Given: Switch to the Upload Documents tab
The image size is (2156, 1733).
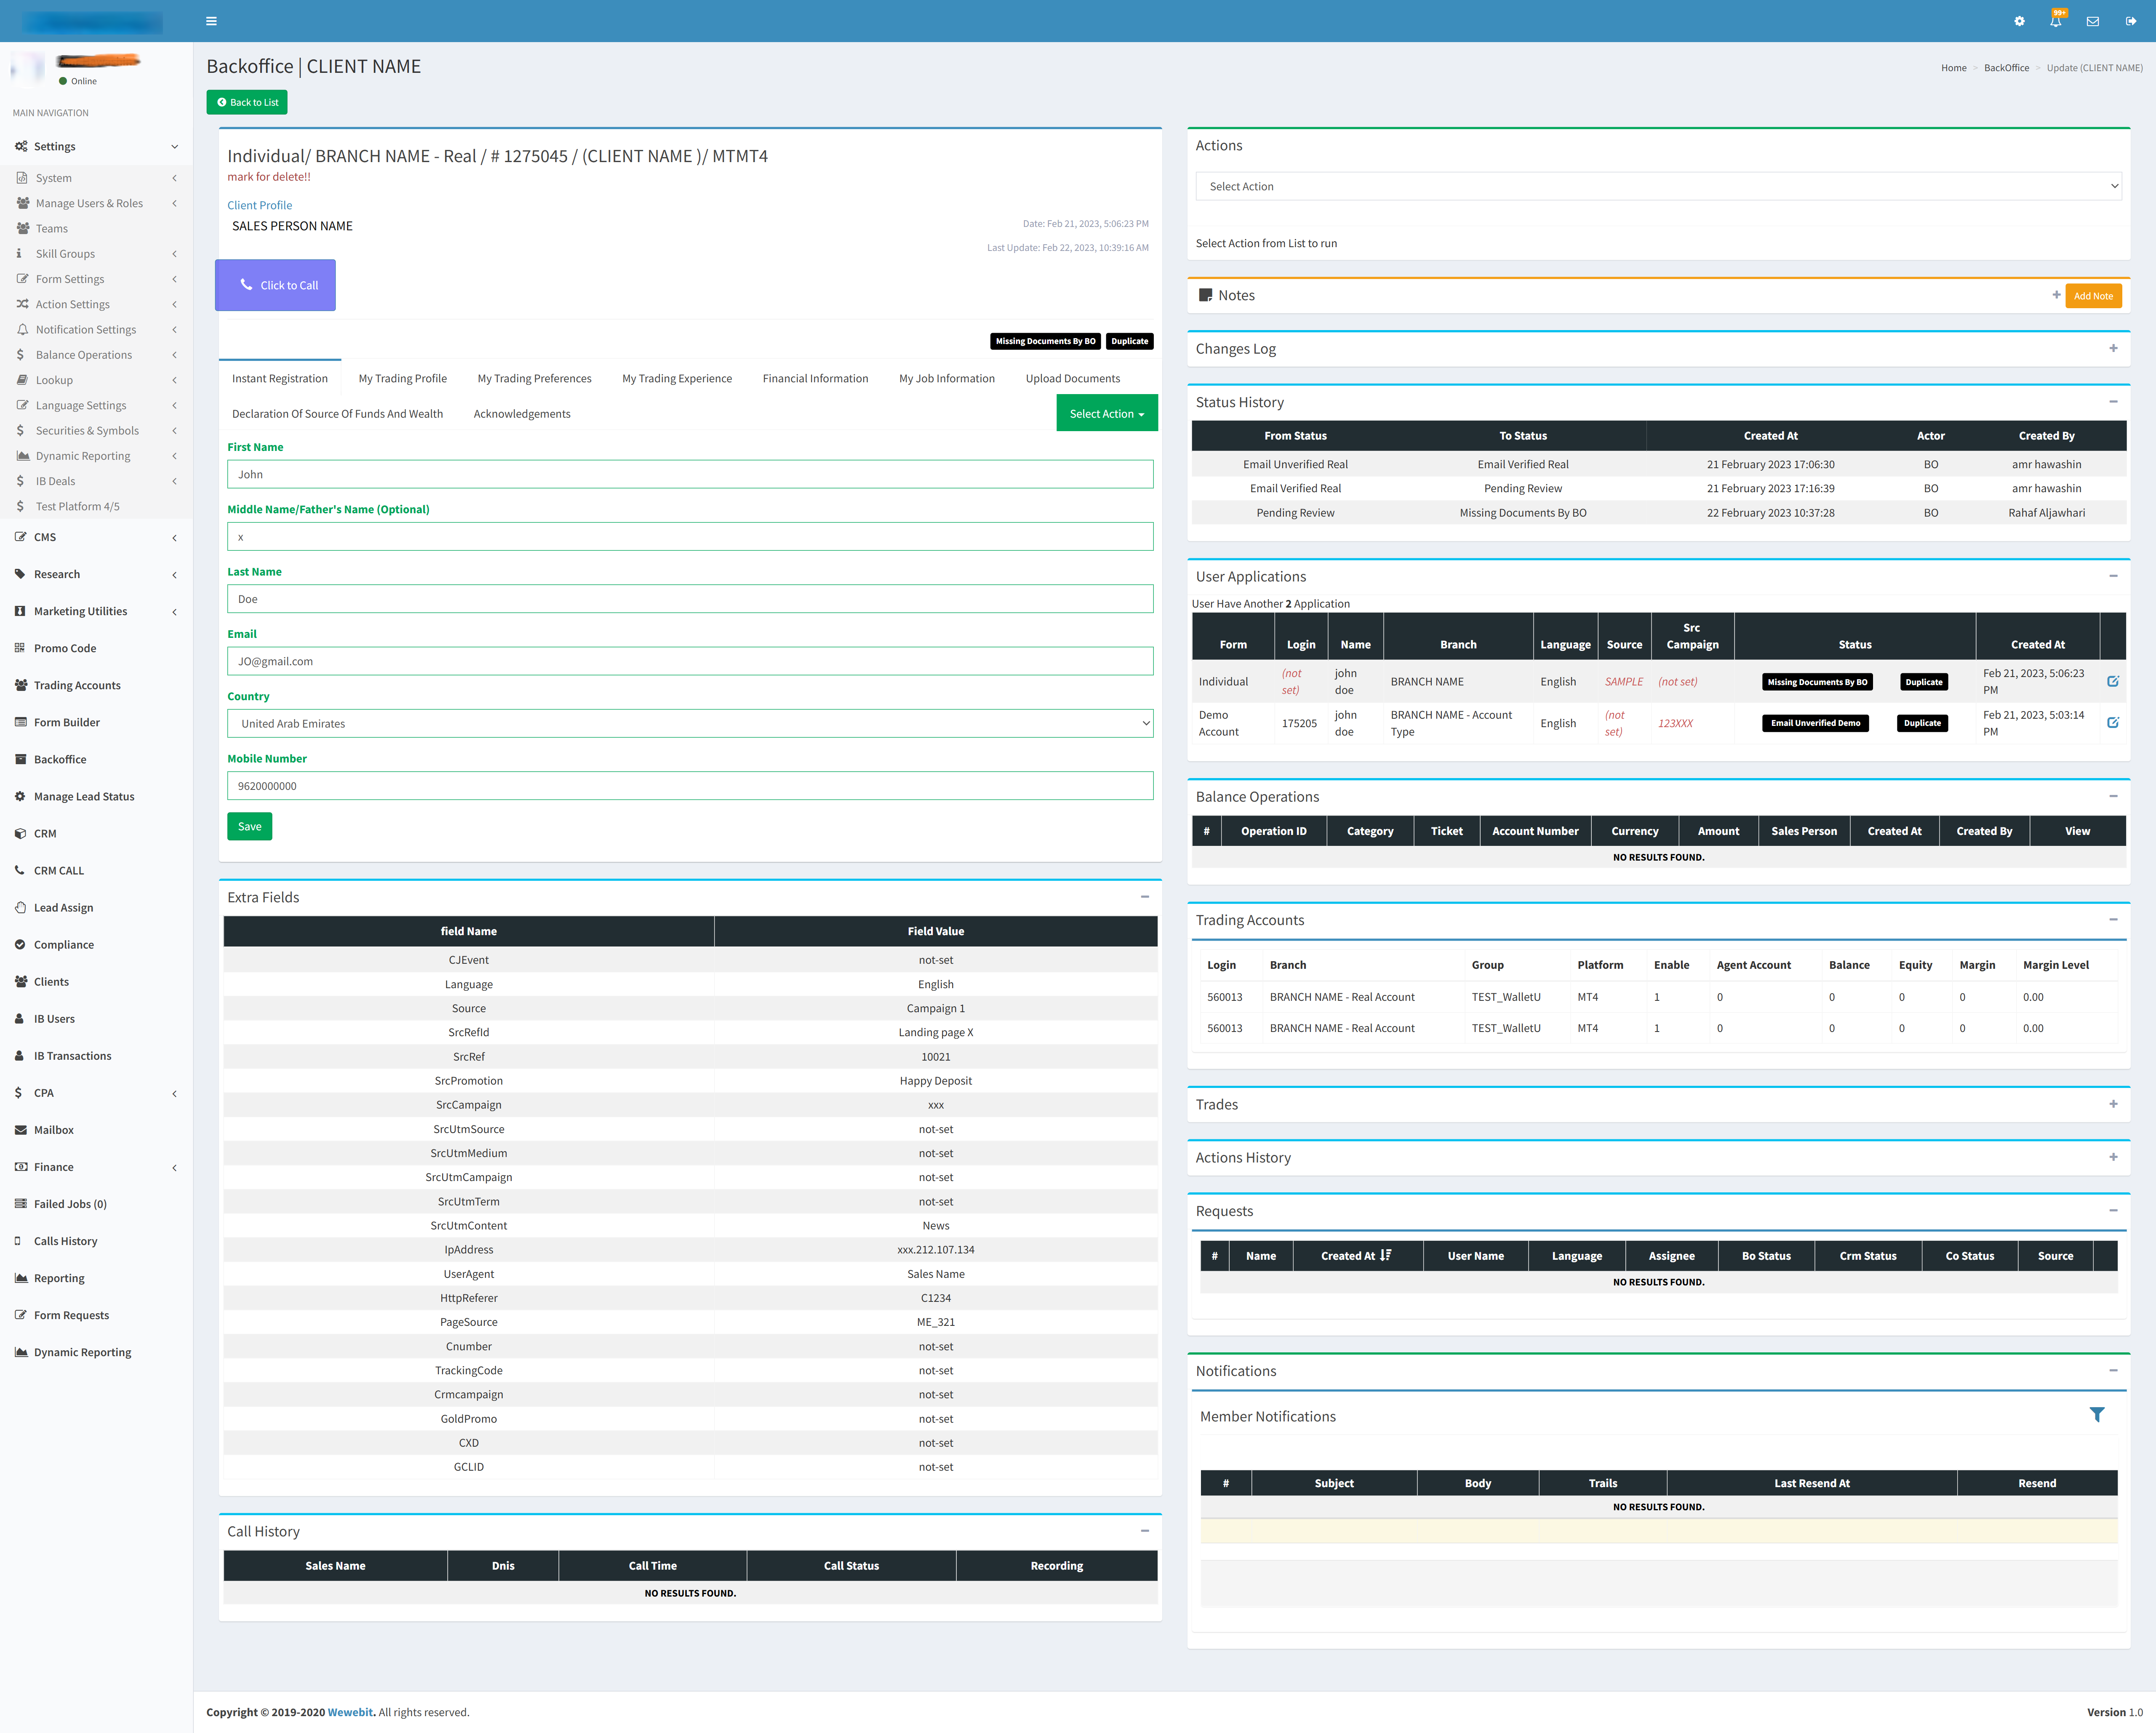Looking at the screenshot, I should pos(1072,378).
